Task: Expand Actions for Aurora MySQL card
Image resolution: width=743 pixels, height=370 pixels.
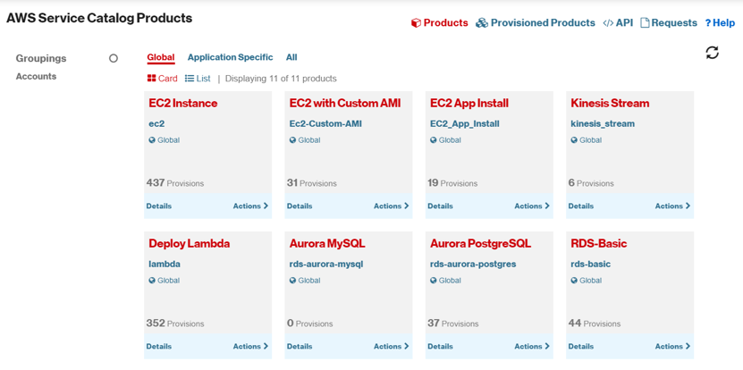Action: tap(391, 347)
